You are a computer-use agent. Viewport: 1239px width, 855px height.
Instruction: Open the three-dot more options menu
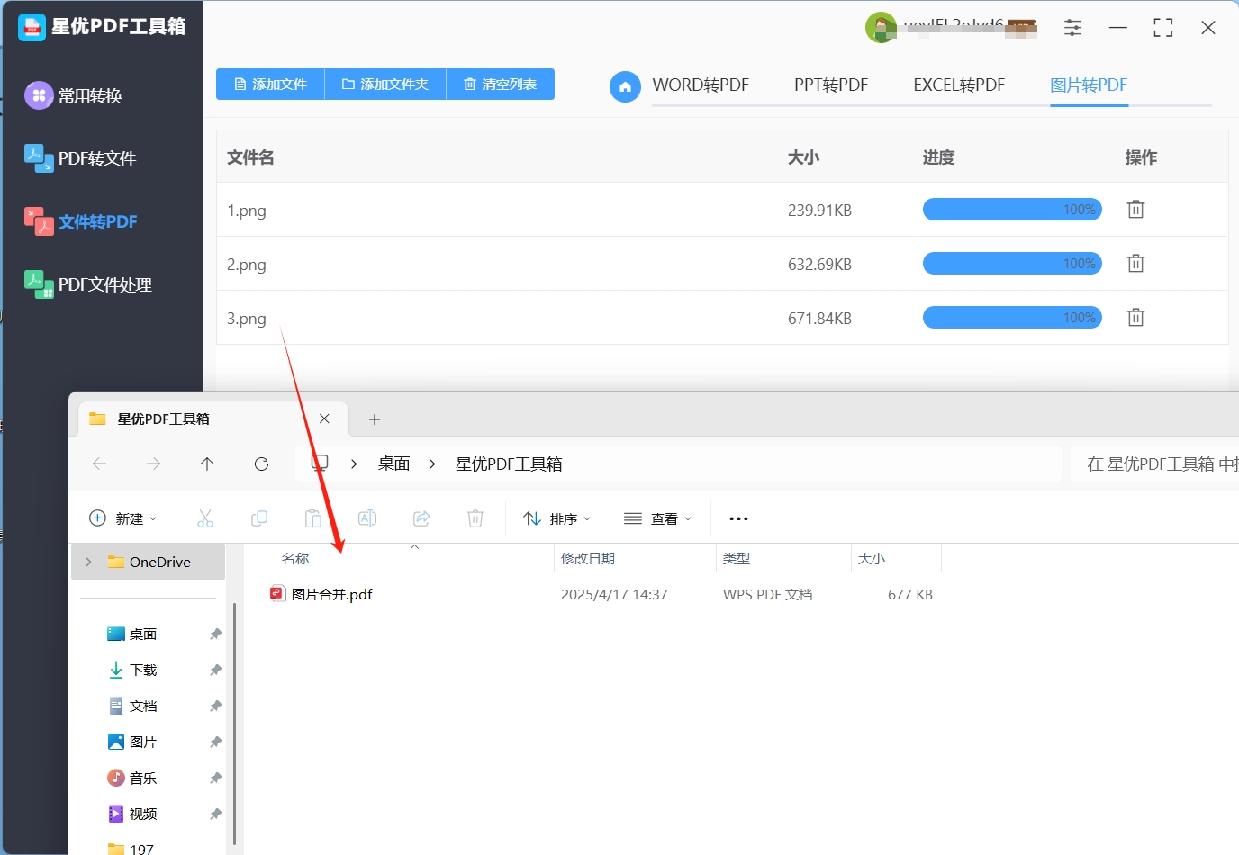point(738,518)
